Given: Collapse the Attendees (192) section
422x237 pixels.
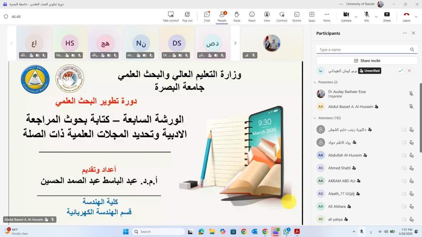Looking at the screenshot, I should [315, 118].
